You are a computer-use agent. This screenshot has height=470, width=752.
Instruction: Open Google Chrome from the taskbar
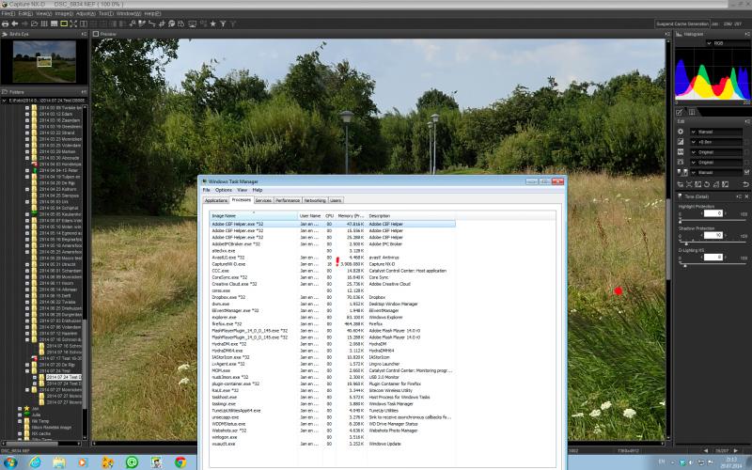click(x=180, y=462)
